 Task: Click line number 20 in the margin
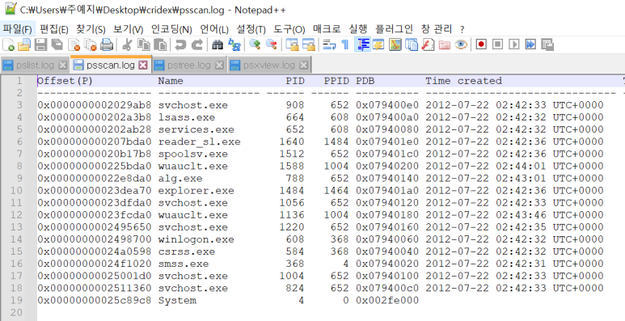[17, 313]
